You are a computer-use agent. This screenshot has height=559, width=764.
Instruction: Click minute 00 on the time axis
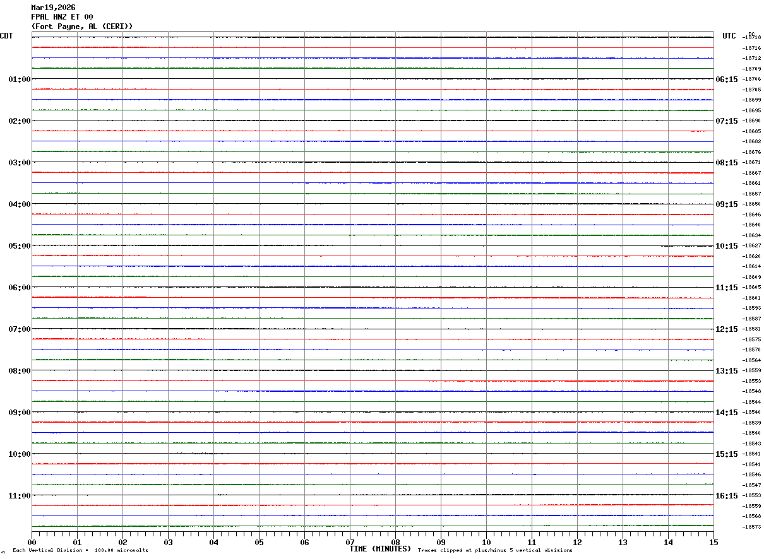point(32,542)
